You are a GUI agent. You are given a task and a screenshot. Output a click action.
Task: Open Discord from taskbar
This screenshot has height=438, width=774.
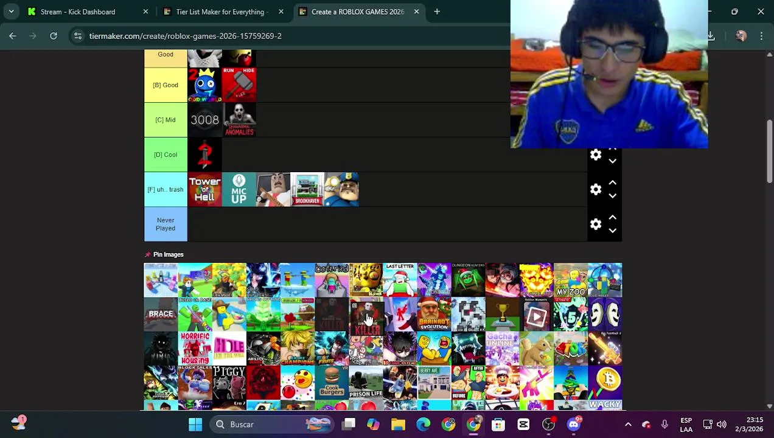(574, 424)
